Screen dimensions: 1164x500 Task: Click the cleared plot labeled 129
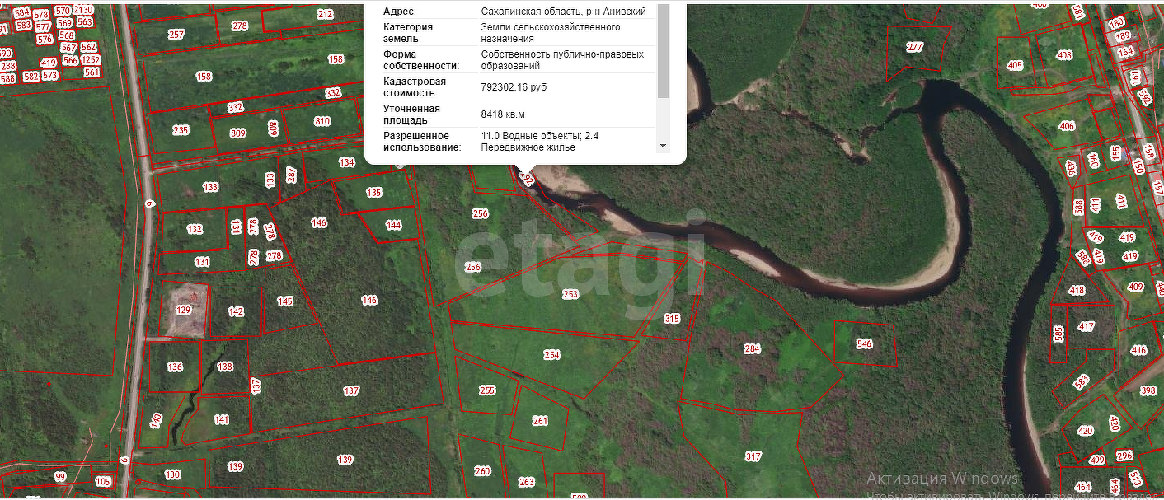[x=184, y=310]
